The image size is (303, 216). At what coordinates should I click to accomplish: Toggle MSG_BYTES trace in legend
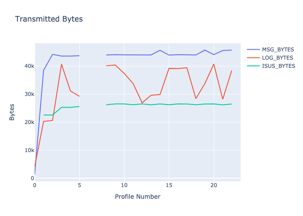(x=278, y=49)
